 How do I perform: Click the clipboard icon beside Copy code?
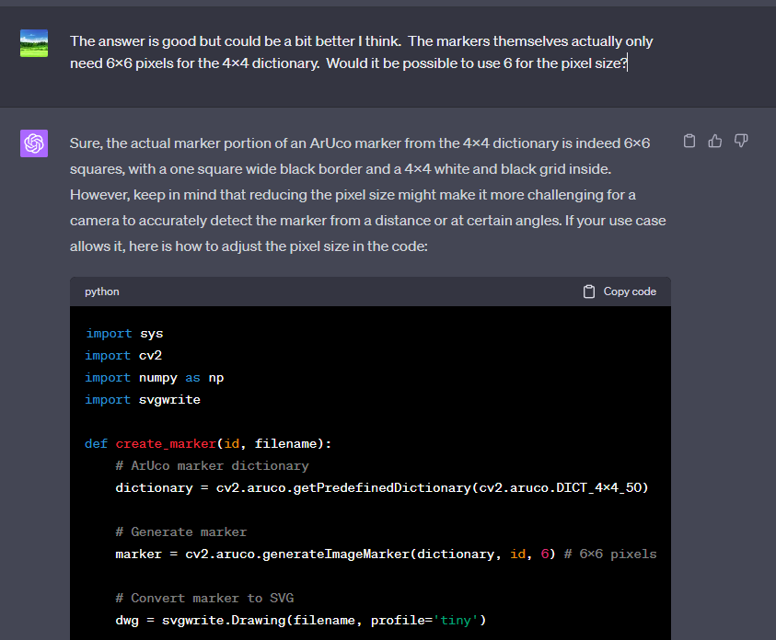tap(589, 291)
